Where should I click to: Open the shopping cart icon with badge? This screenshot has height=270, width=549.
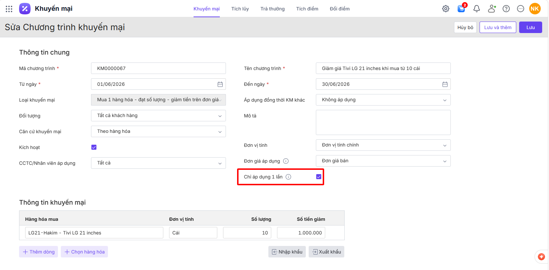pyautogui.click(x=461, y=9)
